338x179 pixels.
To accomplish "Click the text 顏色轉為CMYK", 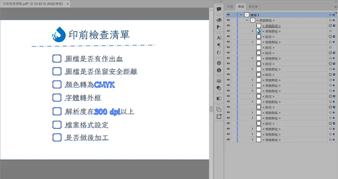I will pyautogui.click(x=90, y=84).
